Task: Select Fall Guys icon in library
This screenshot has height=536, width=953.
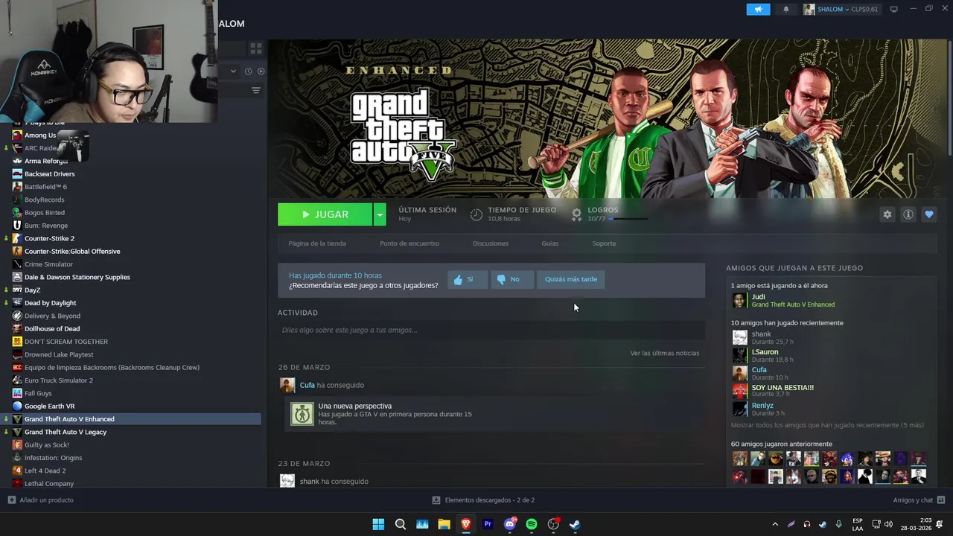Action: pyautogui.click(x=17, y=393)
